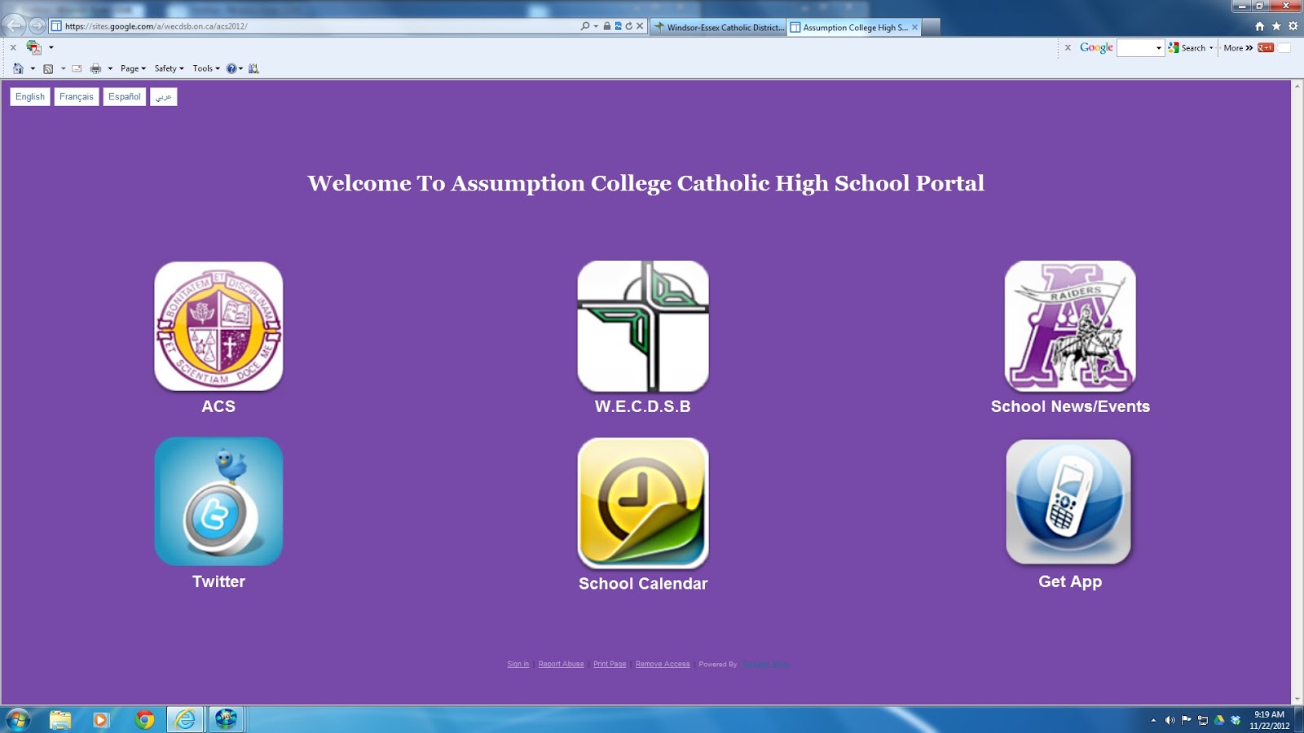
Task: Open the dropdown arrow beside command bar Home icon
Action: pyautogui.click(x=33, y=68)
